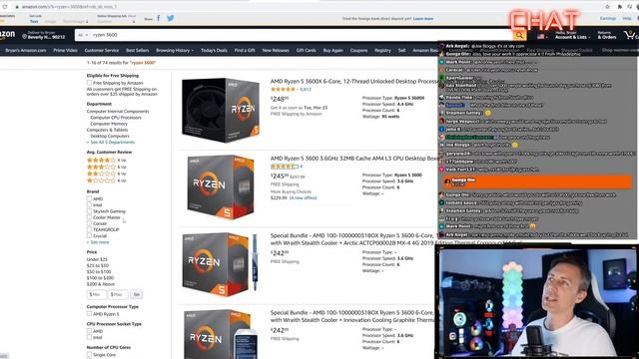The width and height of the screenshot is (639, 359).
Task: Open the SiteStripe Earnings link
Action: (608, 18)
